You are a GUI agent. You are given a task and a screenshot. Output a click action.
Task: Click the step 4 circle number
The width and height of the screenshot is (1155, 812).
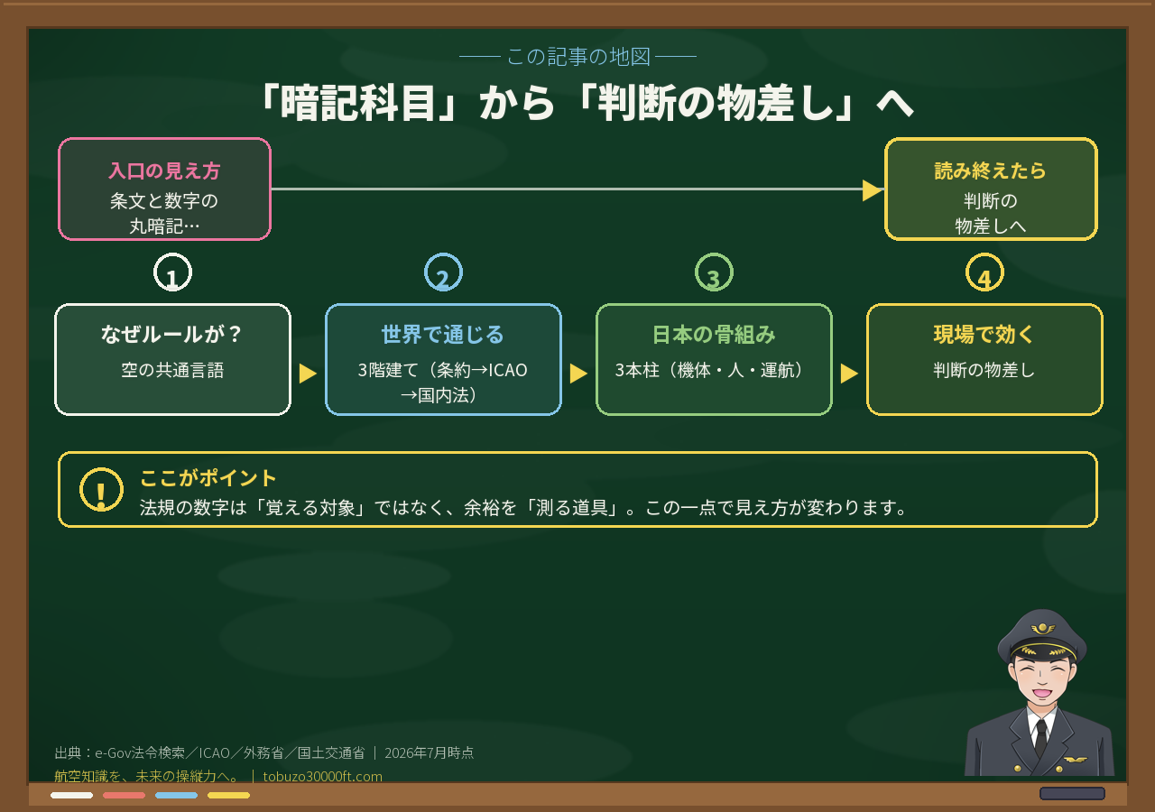coord(984,272)
